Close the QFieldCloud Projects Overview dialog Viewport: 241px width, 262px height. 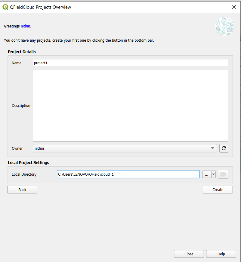(234, 7)
